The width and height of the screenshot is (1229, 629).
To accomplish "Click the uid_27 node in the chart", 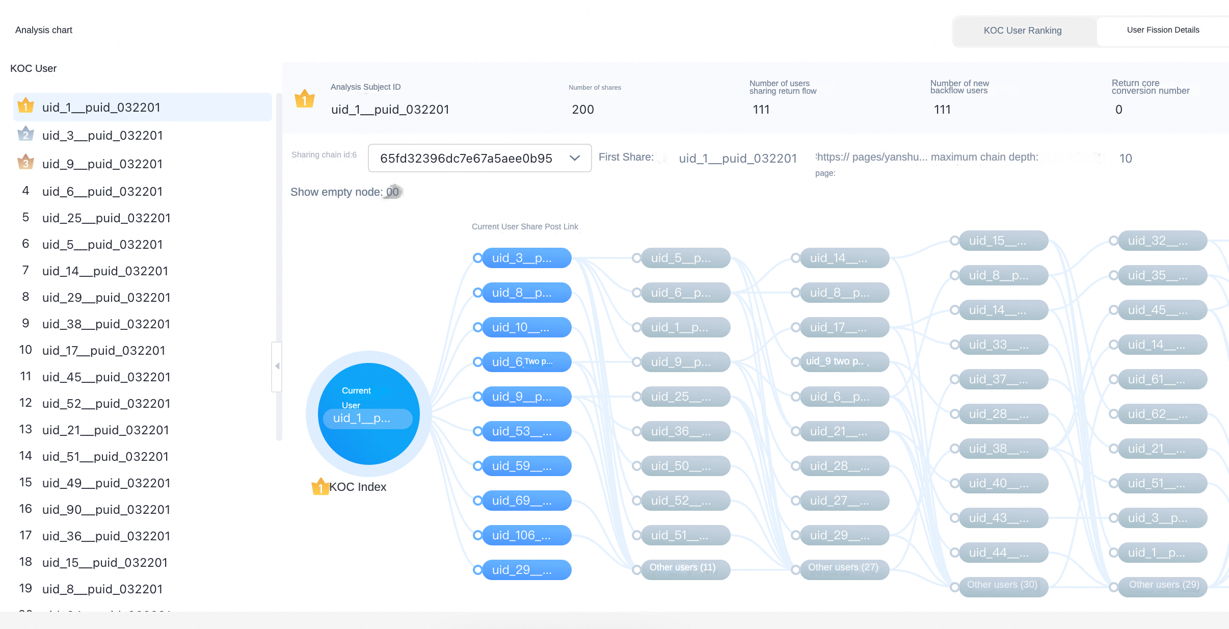I will (x=845, y=501).
